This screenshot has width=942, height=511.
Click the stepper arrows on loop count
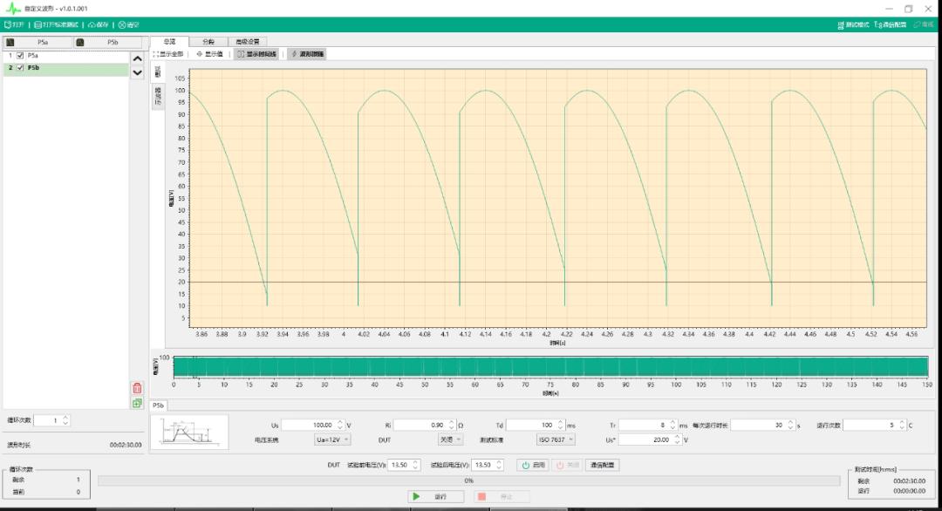point(65,420)
